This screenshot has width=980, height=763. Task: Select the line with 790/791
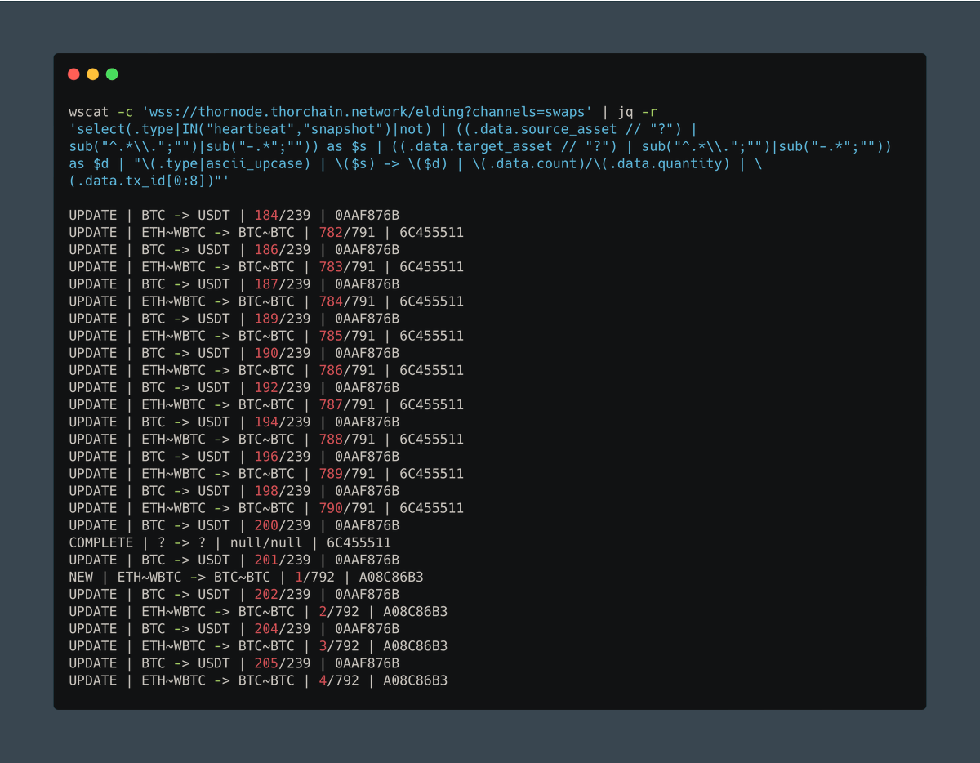pyautogui.click(x=266, y=508)
